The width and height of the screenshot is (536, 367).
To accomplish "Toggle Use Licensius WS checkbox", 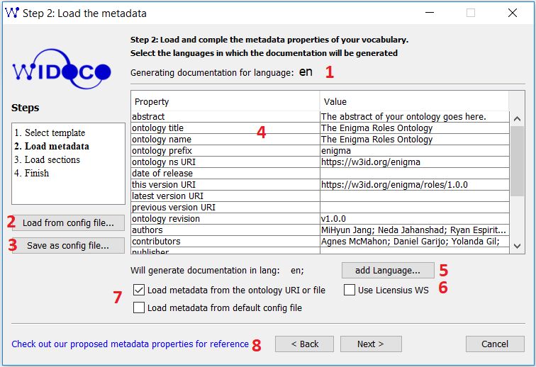I will click(x=350, y=290).
